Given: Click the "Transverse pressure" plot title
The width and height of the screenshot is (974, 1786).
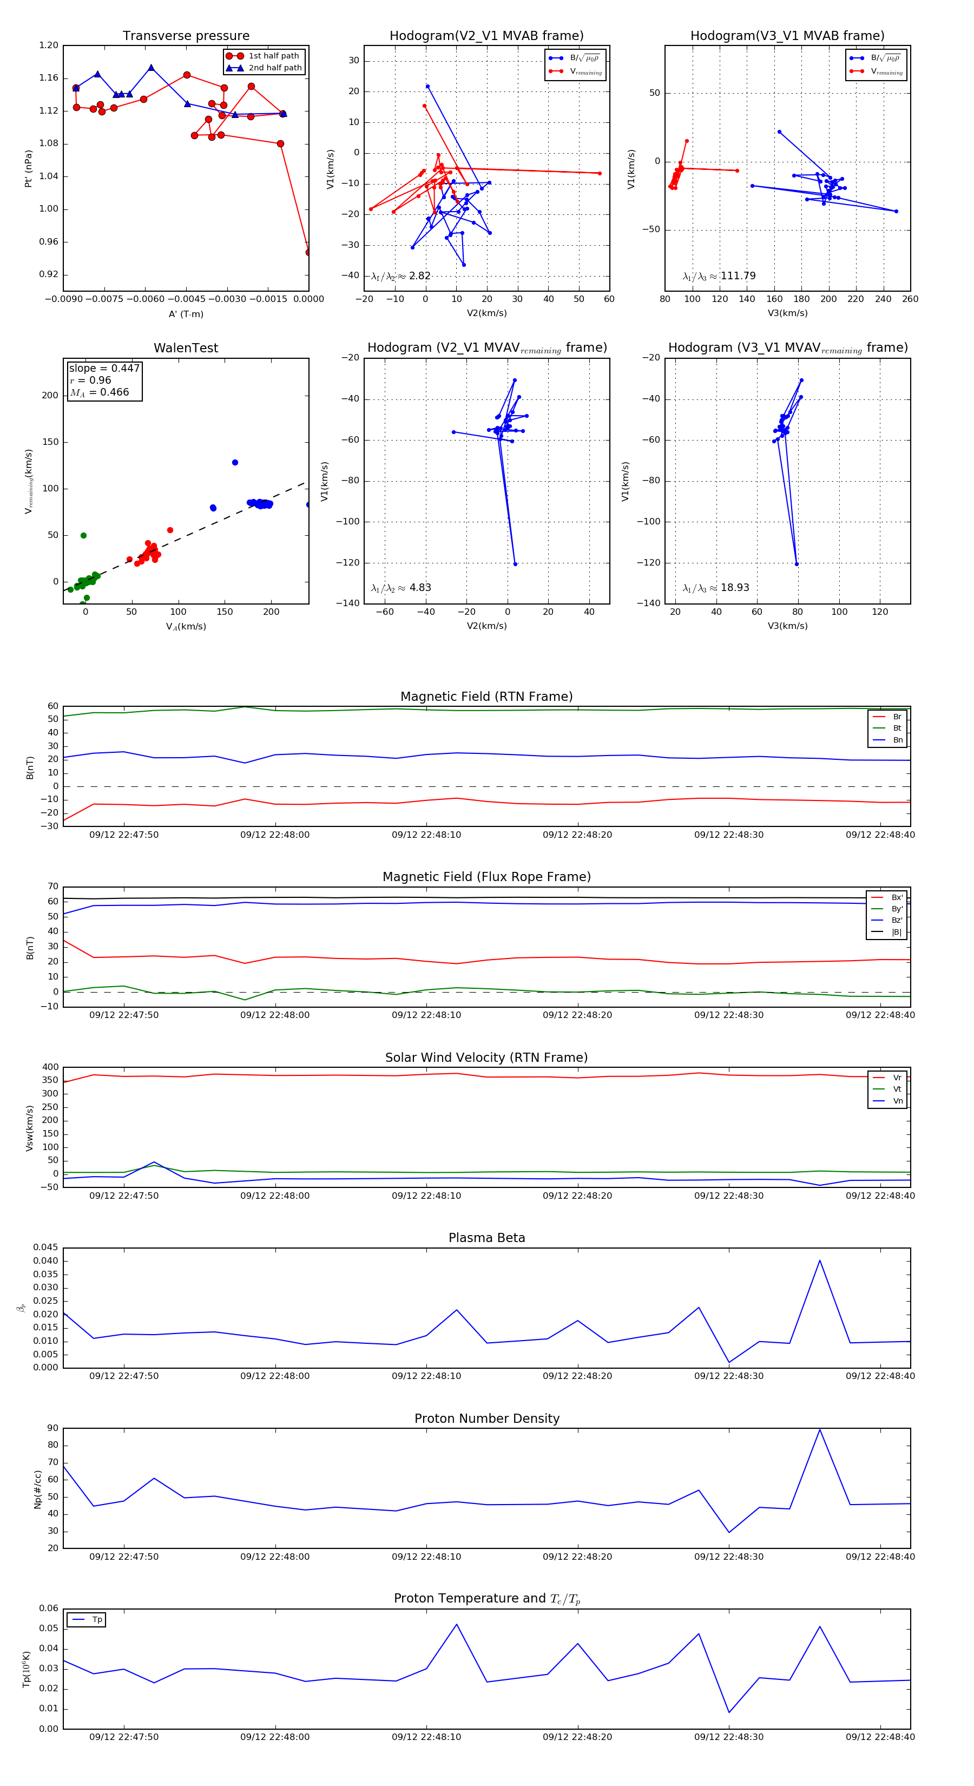Looking at the screenshot, I should (x=186, y=35).
